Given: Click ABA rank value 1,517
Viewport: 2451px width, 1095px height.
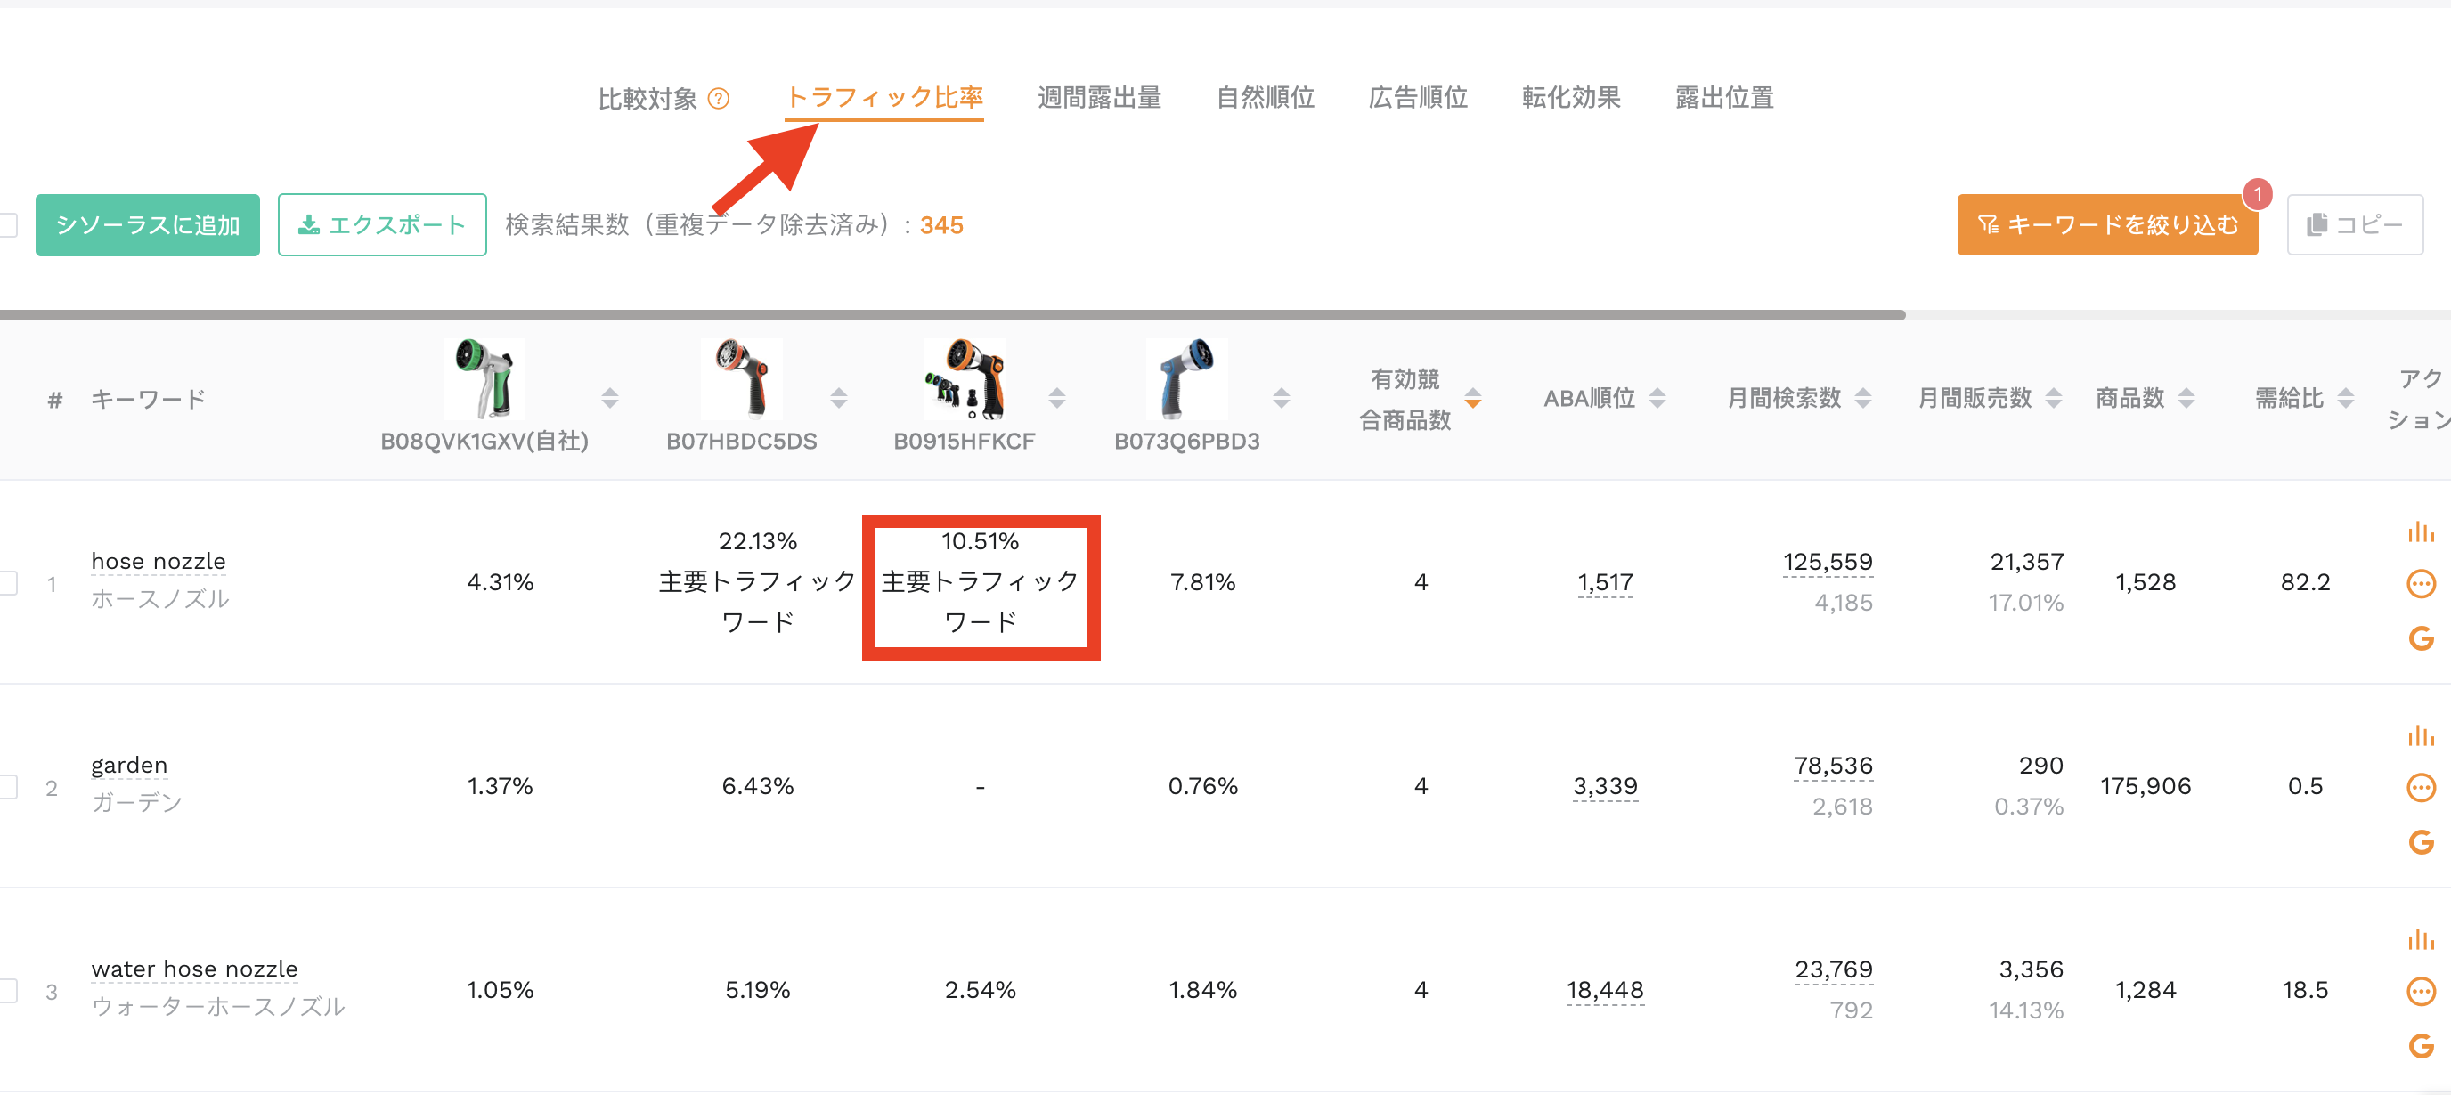Looking at the screenshot, I should click(x=1605, y=582).
